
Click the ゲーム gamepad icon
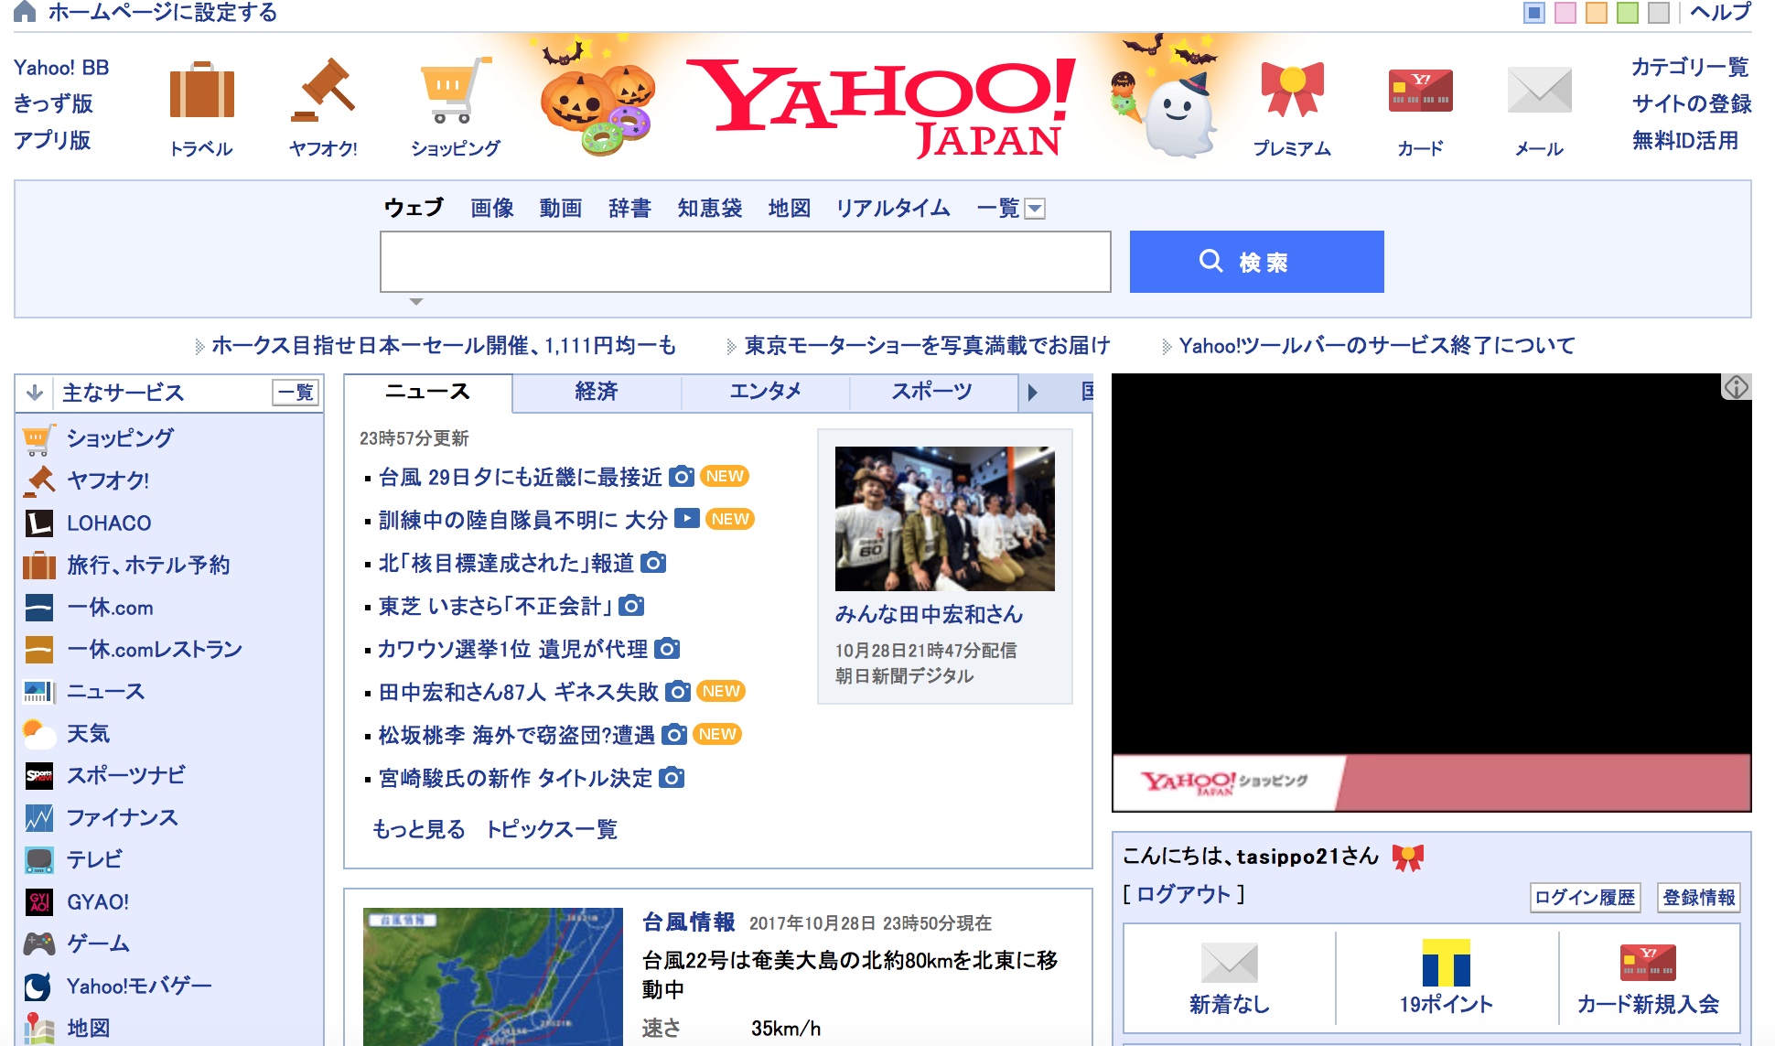(39, 944)
